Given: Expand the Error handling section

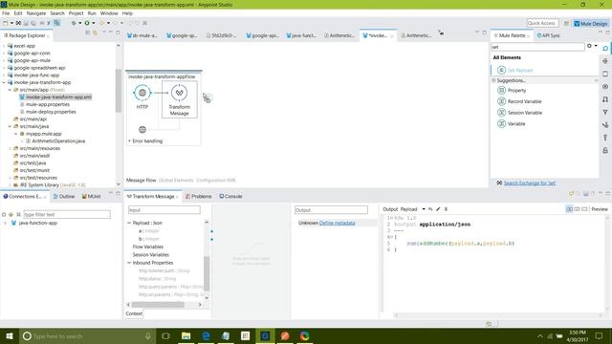Looking at the screenshot, I should click(x=130, y=140).
